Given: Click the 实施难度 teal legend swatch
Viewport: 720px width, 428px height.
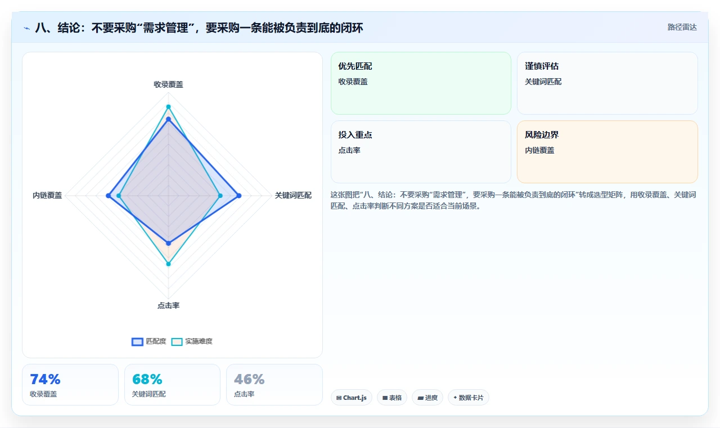Looking at the screenshot, I should [x=177, y=341].
